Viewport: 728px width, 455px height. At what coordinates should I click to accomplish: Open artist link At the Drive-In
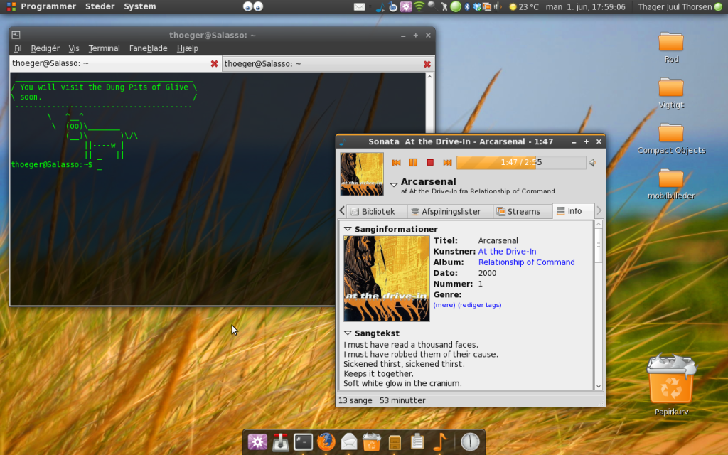click(507, 251)
